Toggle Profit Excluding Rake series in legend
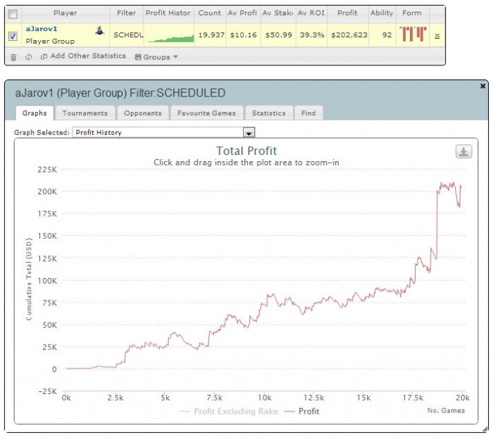 229,411
